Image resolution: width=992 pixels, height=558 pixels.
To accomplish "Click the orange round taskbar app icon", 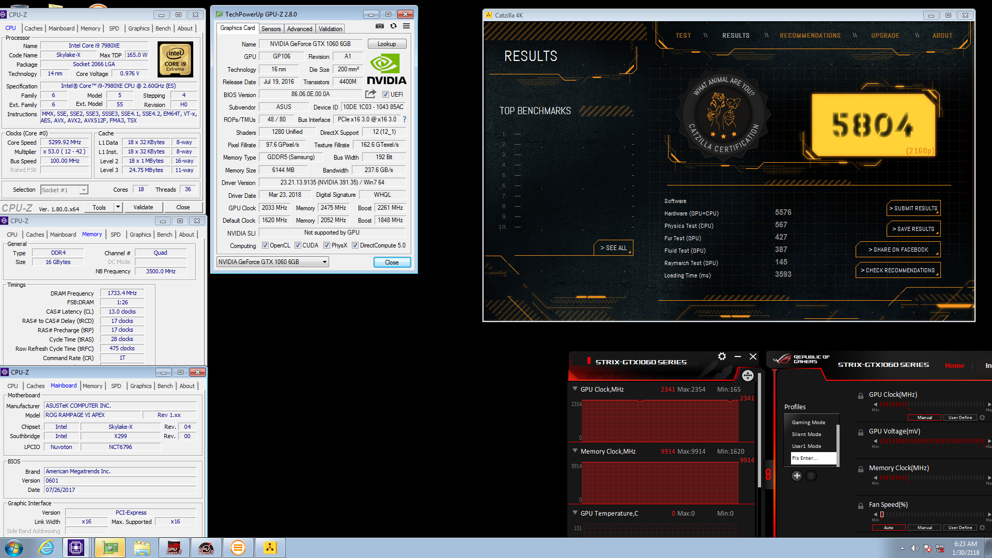I will pos(238,548).
